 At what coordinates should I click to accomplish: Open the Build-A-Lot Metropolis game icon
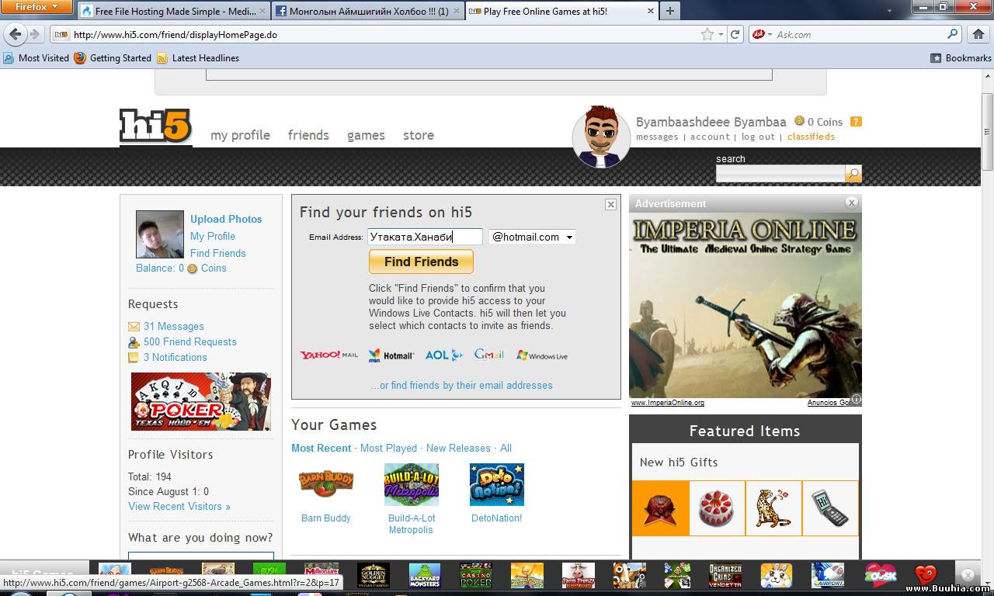pyautogui.click(x=412, y=484)
